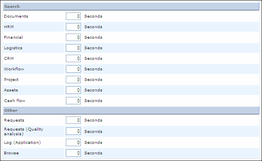Focus the Browse seconds input field
This screenshot has height=161, width=262.
73,153
